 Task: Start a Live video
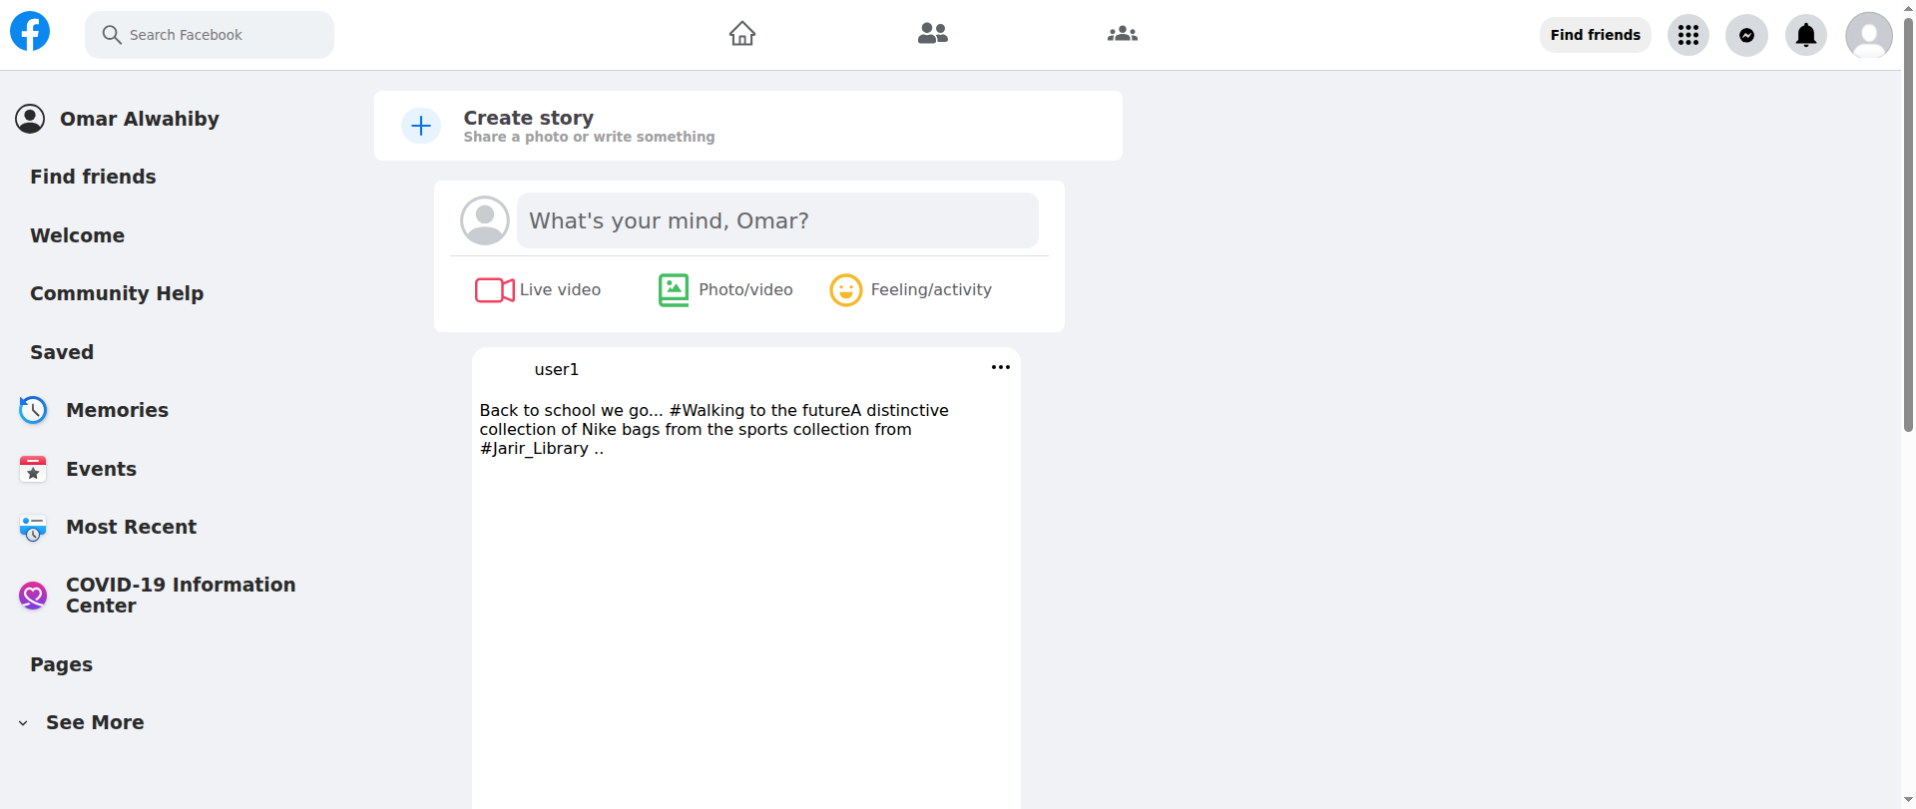click(538, 290)
